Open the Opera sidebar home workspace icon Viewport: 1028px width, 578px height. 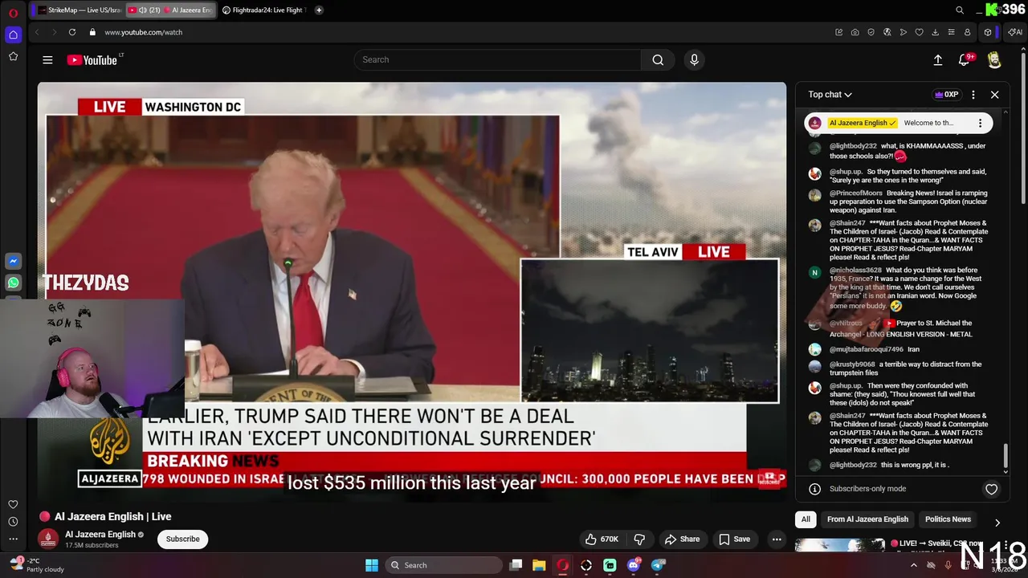[x=13, y=35]
